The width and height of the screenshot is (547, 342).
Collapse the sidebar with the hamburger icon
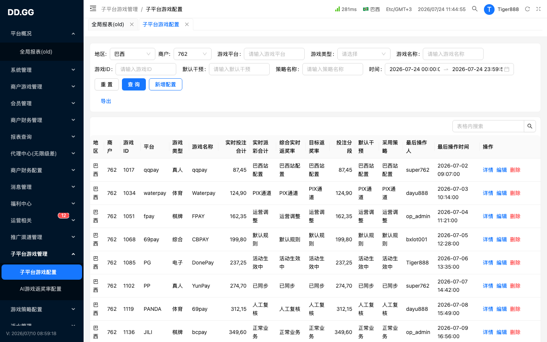click(x=93, y=9)
